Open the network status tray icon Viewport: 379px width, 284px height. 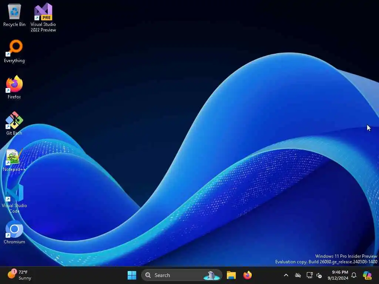click(309, 275)
